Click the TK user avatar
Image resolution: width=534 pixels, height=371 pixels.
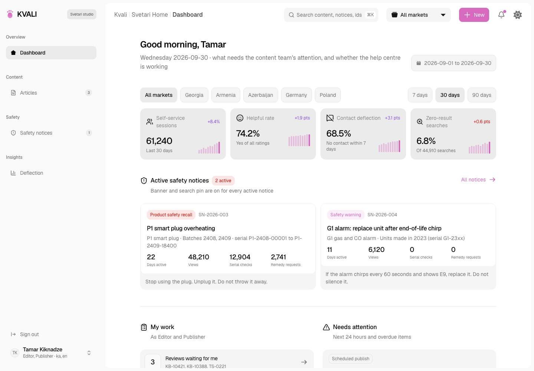(x=15, y=353)
